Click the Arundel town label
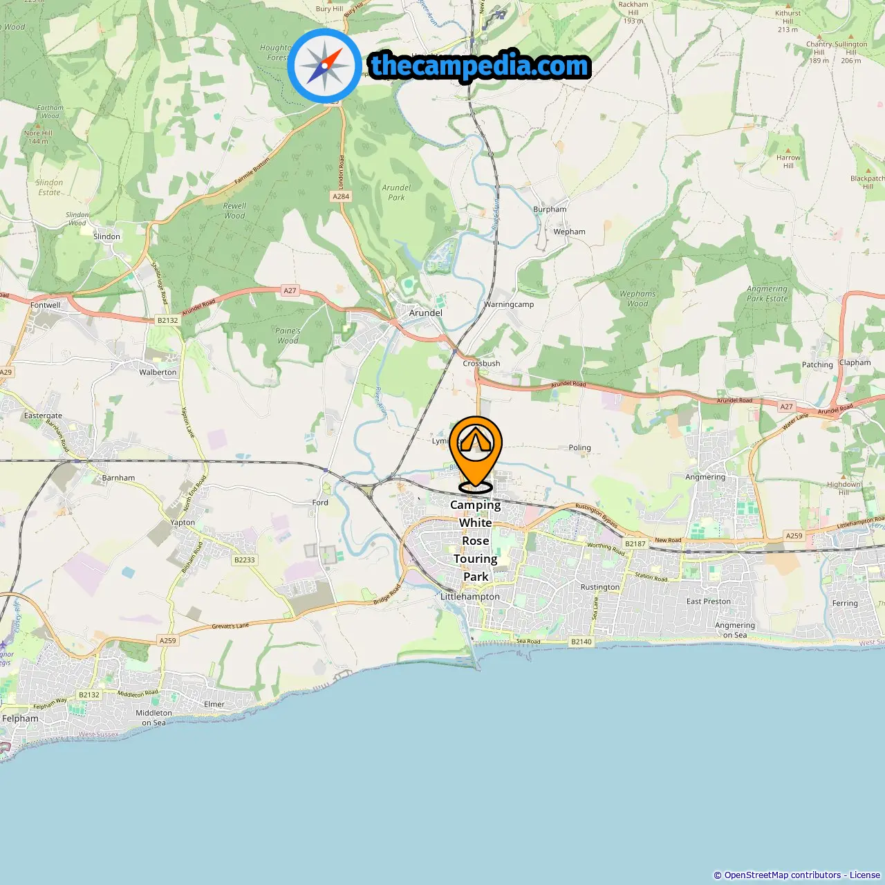Viewport: 885px width, 885px height. point(425,313)
